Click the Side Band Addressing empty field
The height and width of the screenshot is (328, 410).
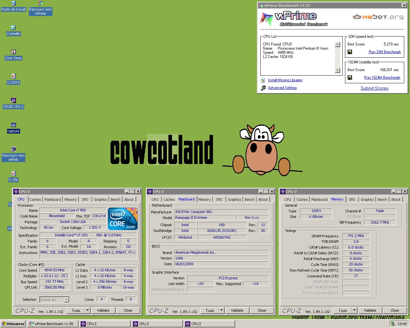[201, 289]
